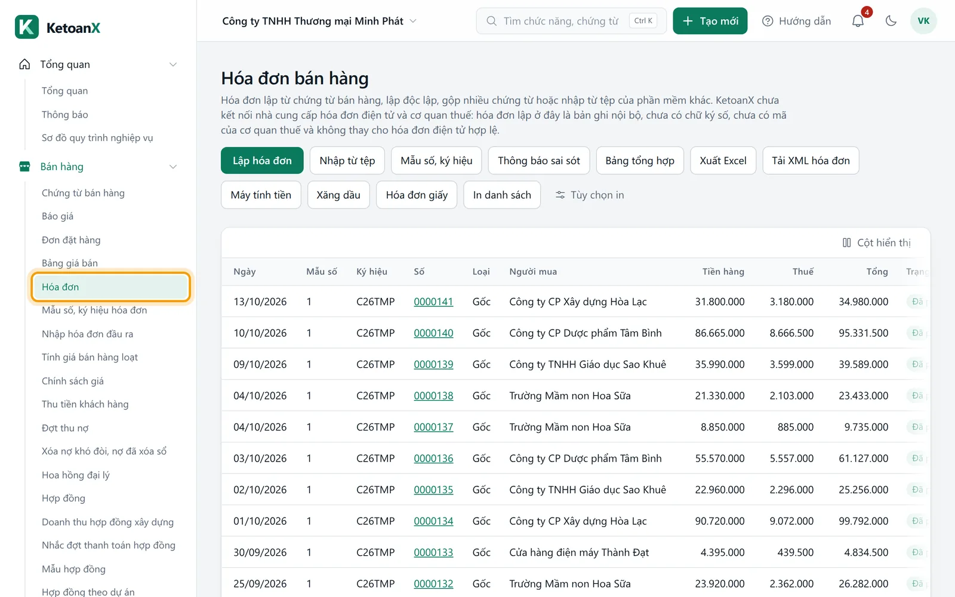955x597 pixels.
Task: Click total 99.792.000 cell
Action: pos(863,521)
